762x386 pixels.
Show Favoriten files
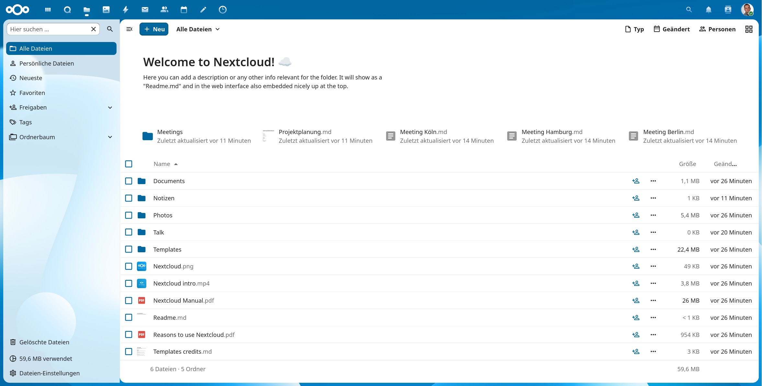61,93
